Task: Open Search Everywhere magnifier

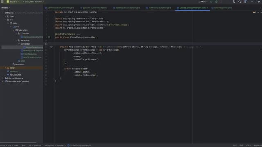Action: pyautogui.click(x=239, y=2)
